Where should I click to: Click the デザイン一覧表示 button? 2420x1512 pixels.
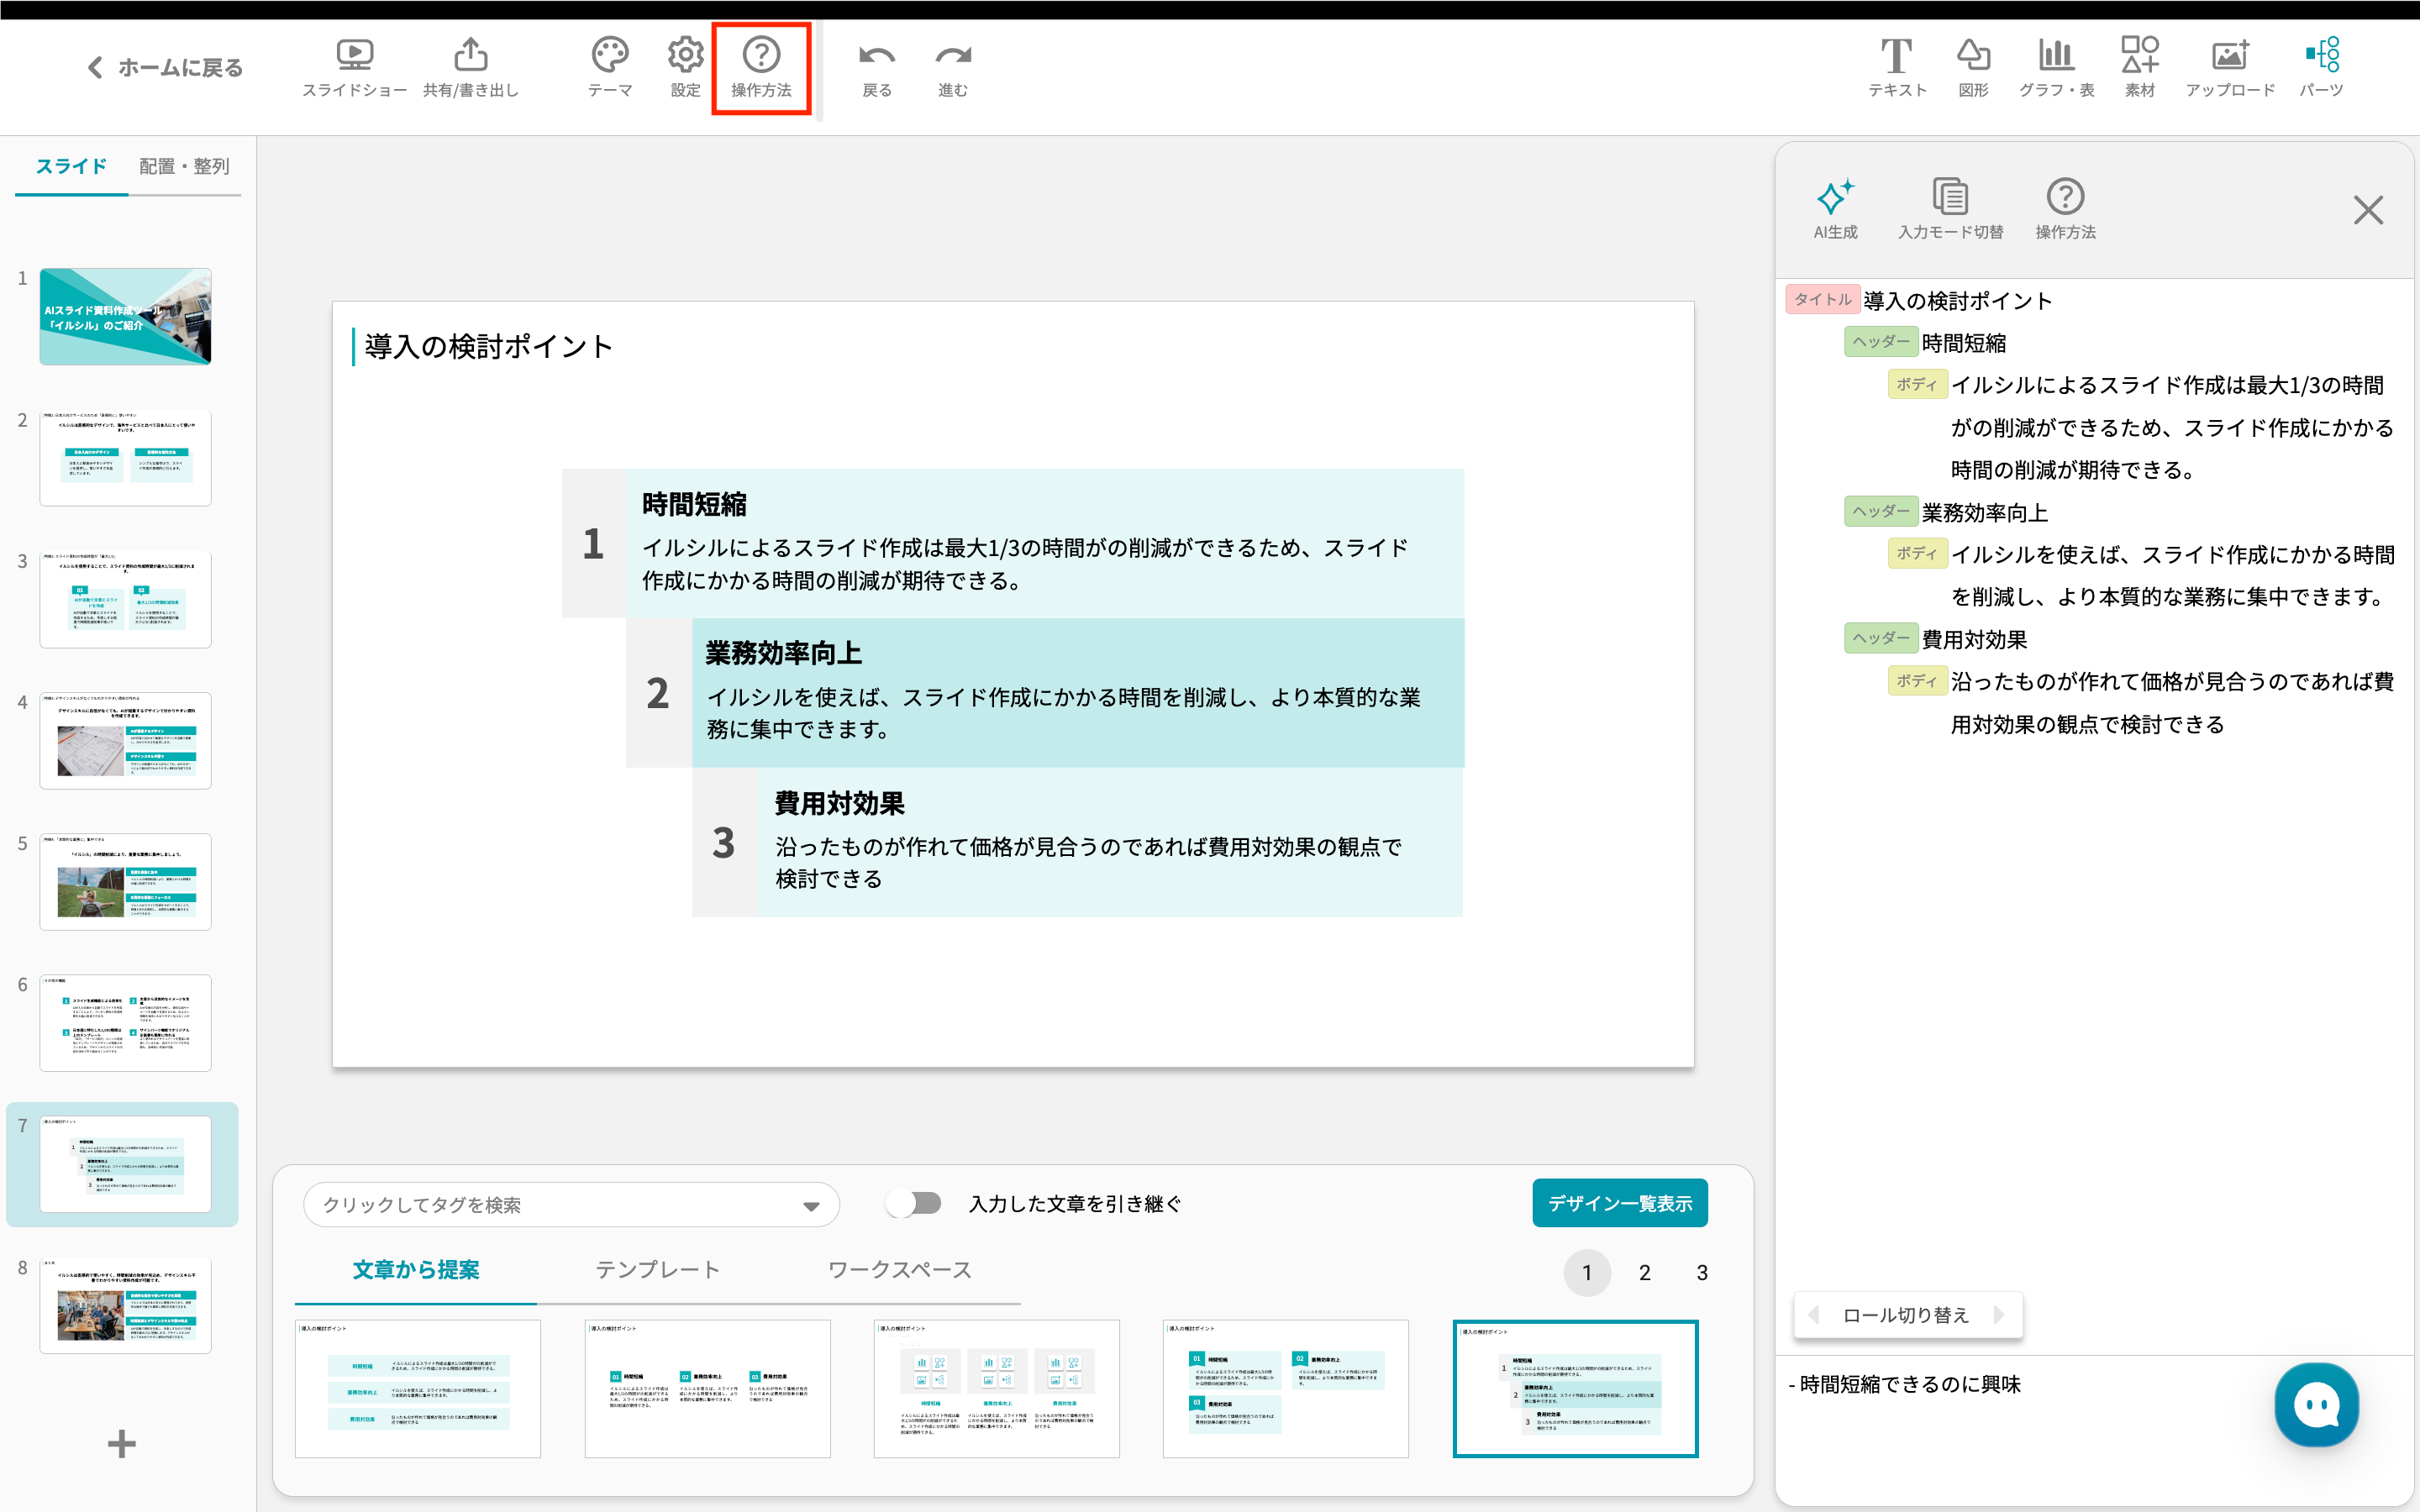[x=1619, y=1203]
